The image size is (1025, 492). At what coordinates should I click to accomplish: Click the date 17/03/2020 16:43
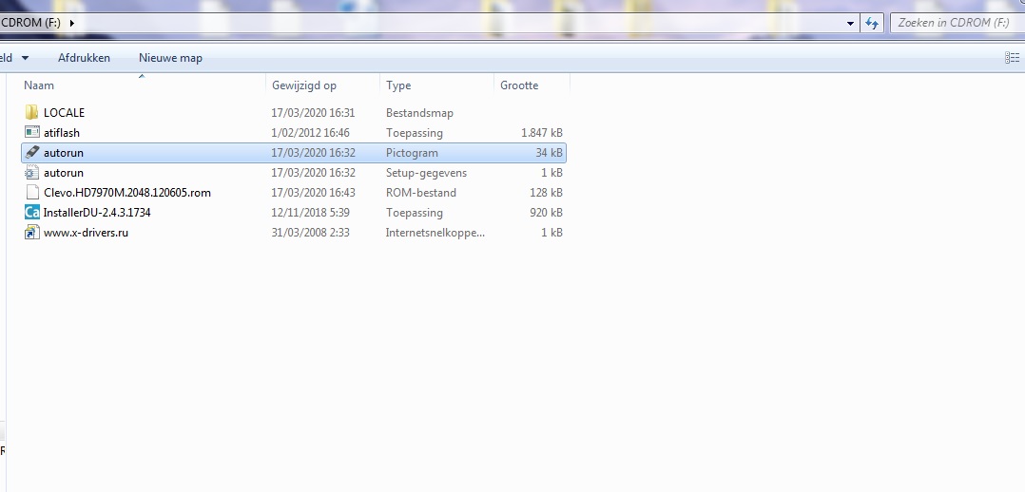pyautogui.click(x=313, y=193)
